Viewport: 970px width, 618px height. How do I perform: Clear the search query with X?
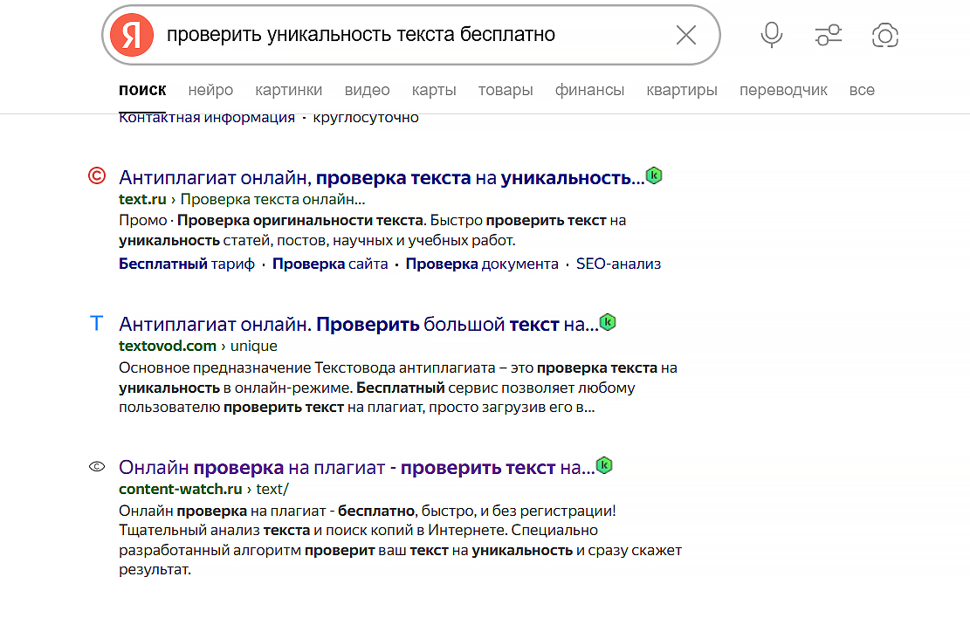tap(686, 35)
